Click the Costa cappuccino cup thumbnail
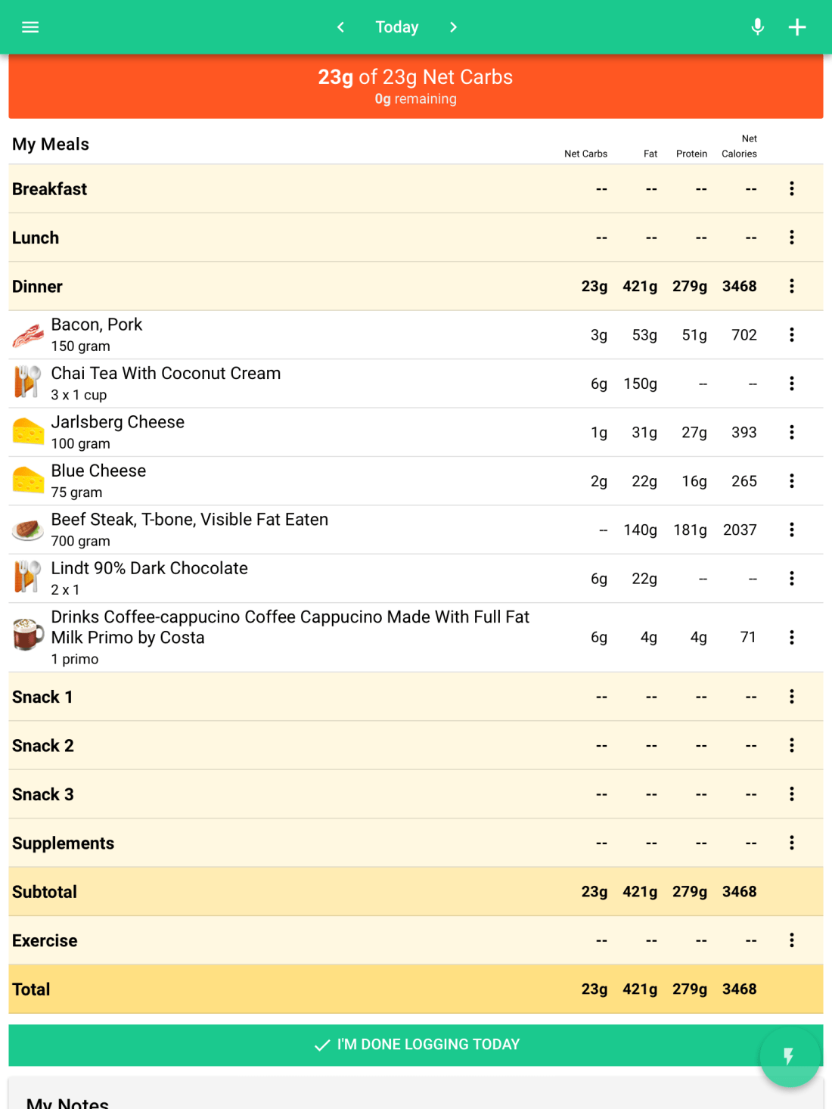832x1109 pixels. 28,634
